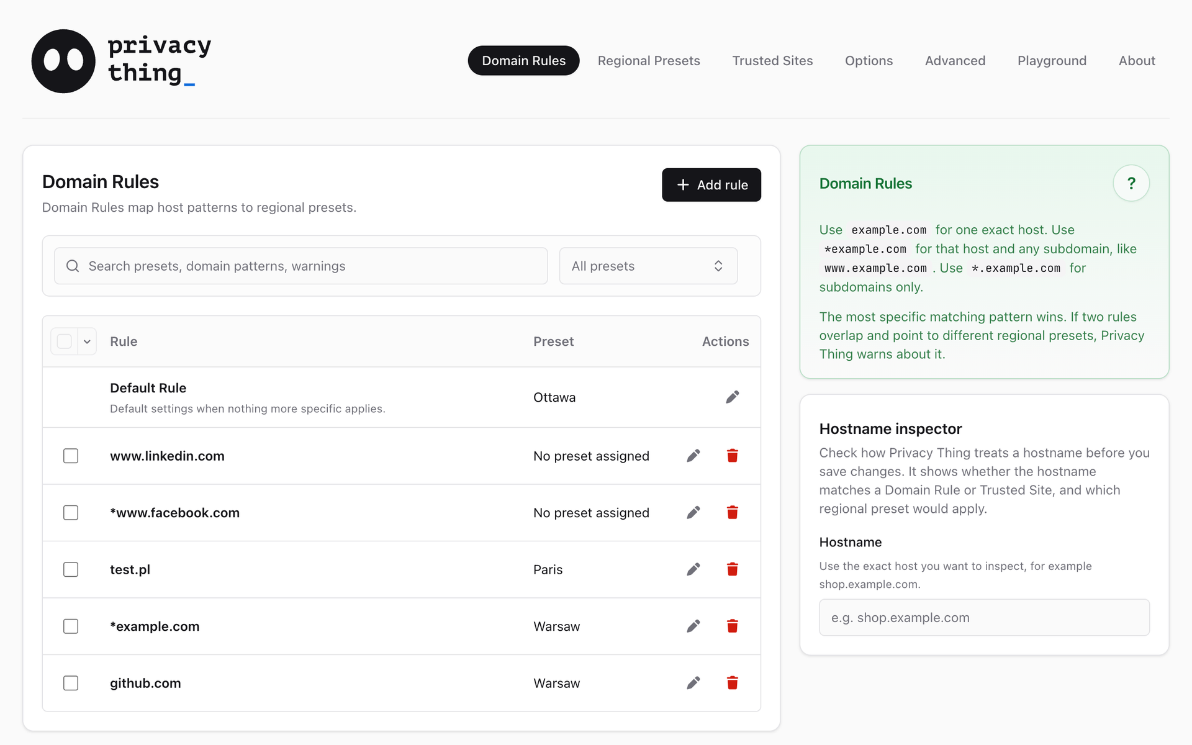
Task: Edit the Default Rule pencil icon
Action: coord(733,397)
